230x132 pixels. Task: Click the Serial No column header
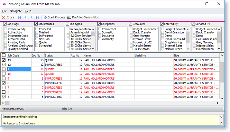(154, 55)
